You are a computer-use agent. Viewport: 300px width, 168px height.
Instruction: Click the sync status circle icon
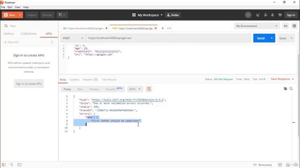(248, 15)
